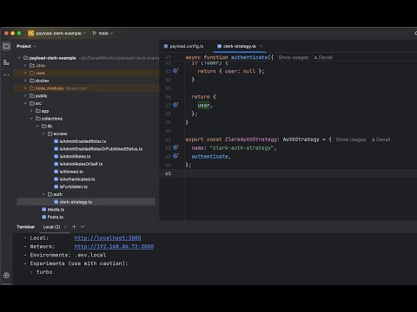Switch to payload.config.ts tab
The width and height of the screenshot is (417, 312).
[x=184, y=46]
